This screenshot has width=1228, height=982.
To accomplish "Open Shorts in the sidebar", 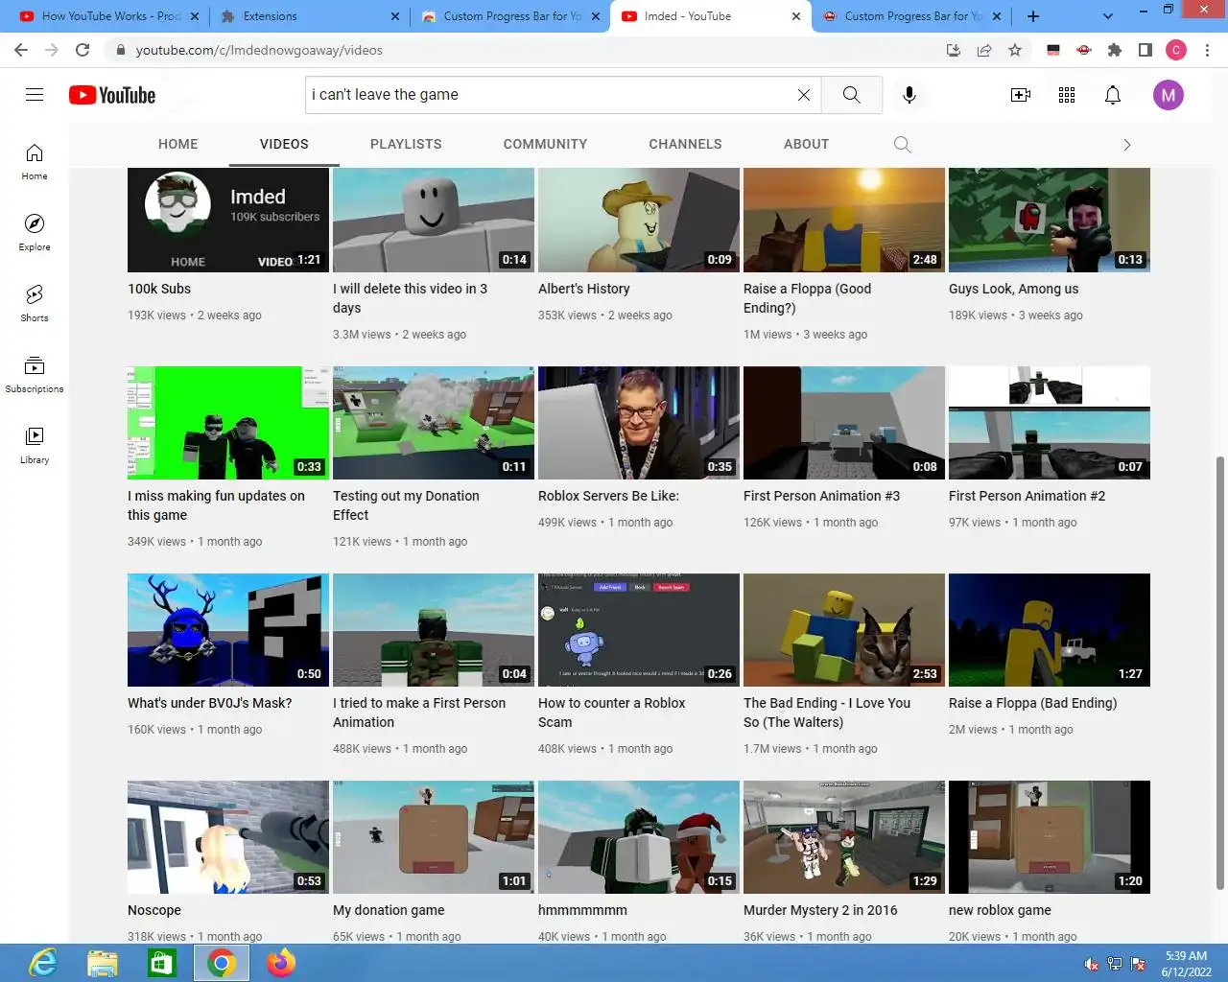I will (x=35, y=304).
